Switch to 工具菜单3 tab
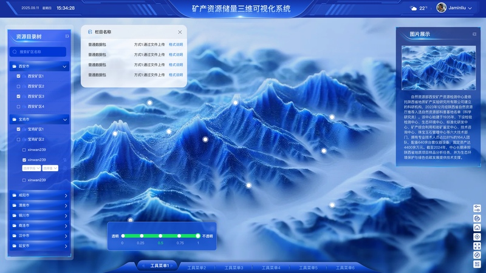The height and width of the screenshot is (273, 486). (x=234, y=268)
